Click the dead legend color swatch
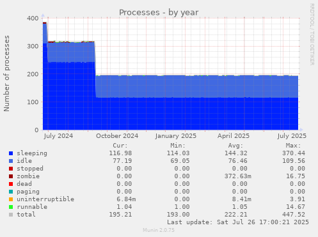 (11, 184)
